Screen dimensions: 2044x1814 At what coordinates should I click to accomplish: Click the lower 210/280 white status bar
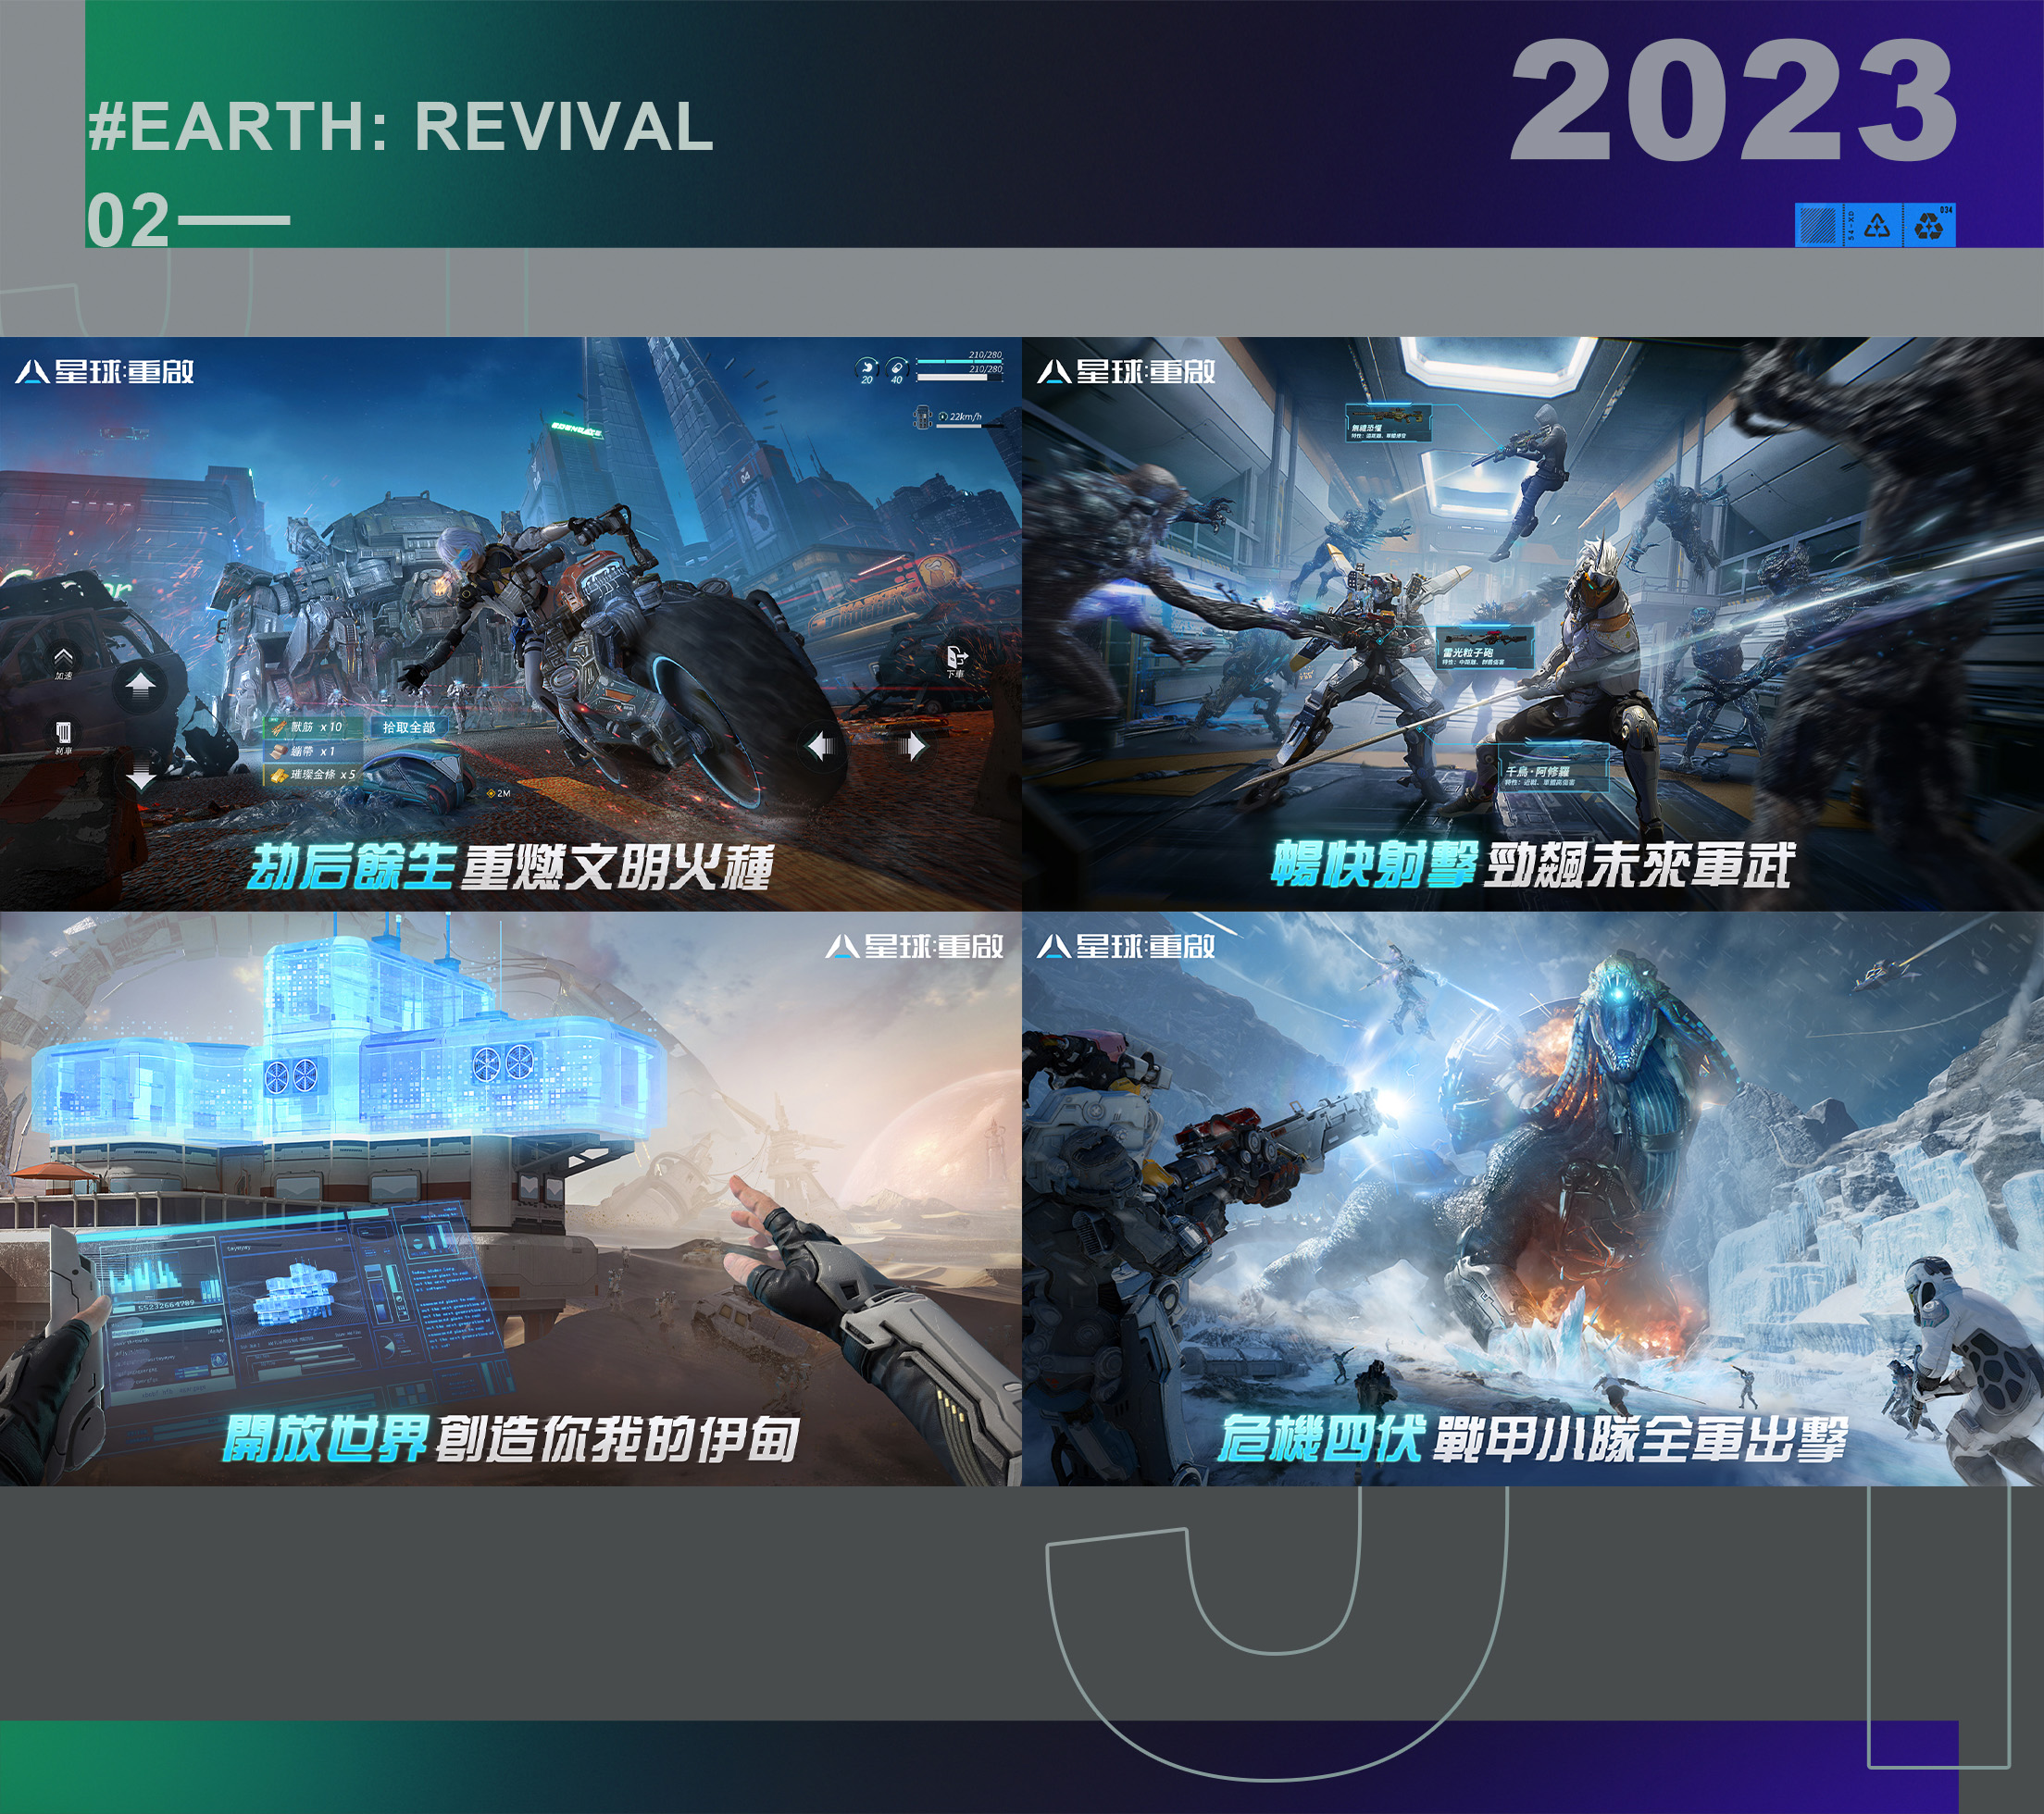[959, 377]
